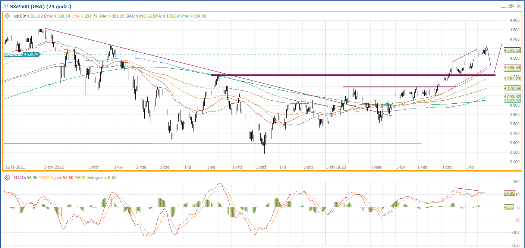Image resolution: width=525 pixels, height=248 pixels.
Task: Click the current price tag 4 581.62
Action: point(512,50)
